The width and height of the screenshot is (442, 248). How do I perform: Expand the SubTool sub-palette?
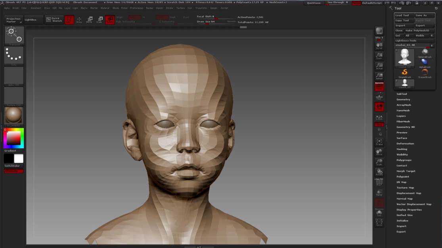click(x=402, y=94)
